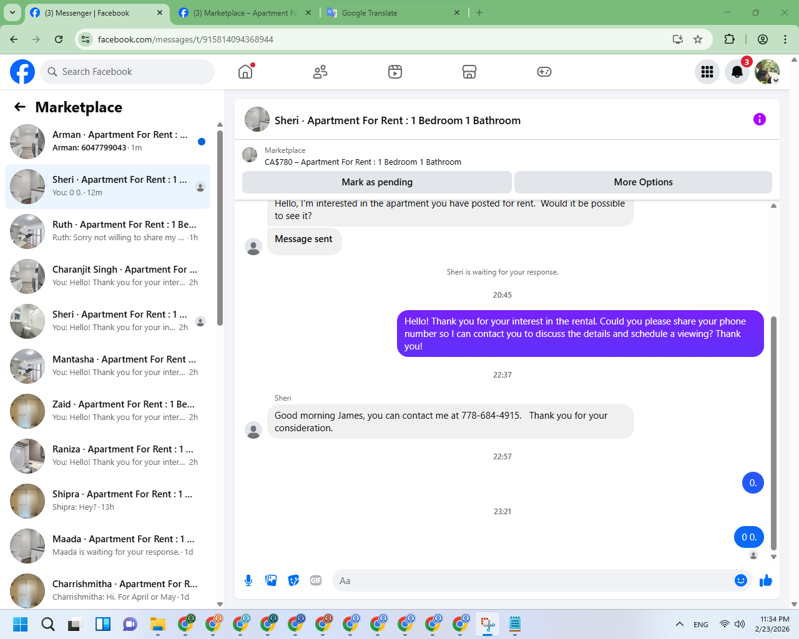Screen dimensions: 799x639
Task: Open Charrishmitha's conversation
Action: point(107,590)
